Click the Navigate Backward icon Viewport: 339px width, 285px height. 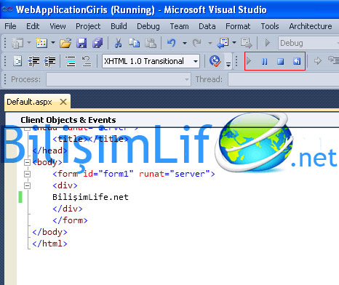click(223, 43)
